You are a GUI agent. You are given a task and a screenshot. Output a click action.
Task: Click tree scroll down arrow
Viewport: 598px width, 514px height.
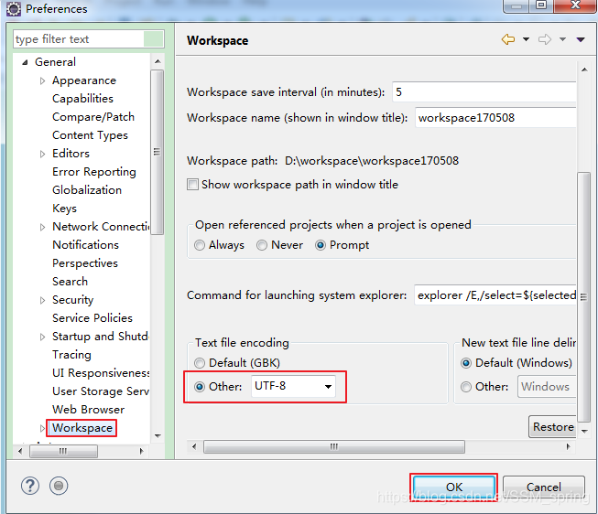(x=158, y=435)
